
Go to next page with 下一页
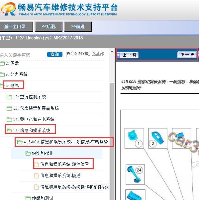[187, 55]
